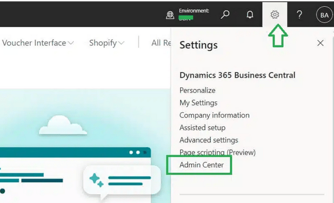
Task: Expand the Voucher Interface menu
Action: (x=38, y=43)
